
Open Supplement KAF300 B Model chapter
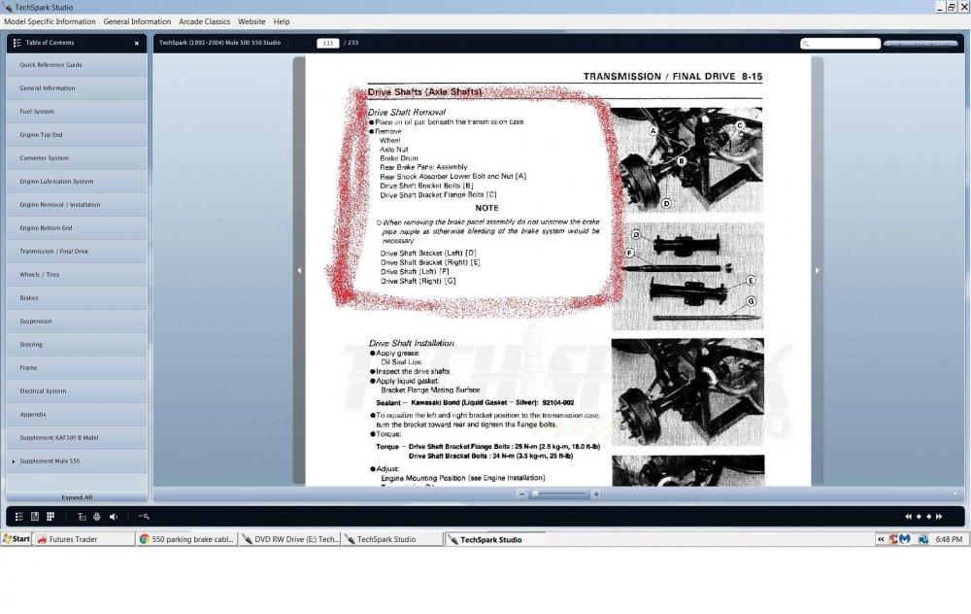tap(77, 438)
